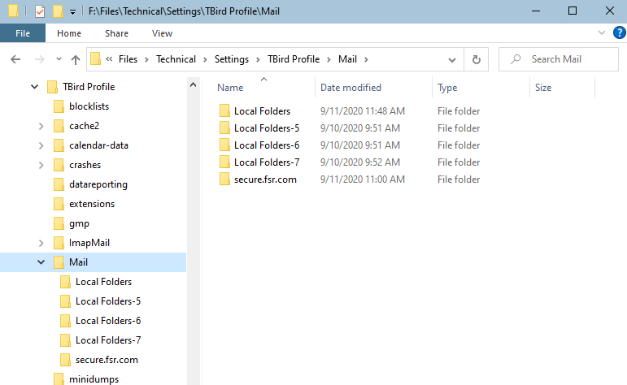Screen dimensions: 627x385
Task: Click the folder icon of Local Folders-5 row
Action: click(x=224, y=128)
